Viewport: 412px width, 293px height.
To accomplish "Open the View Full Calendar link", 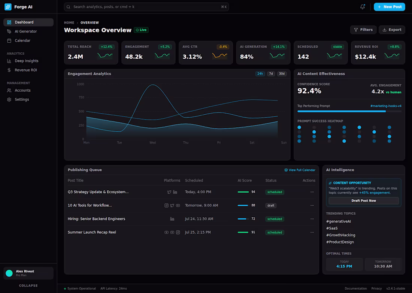I will click(300, 170).
